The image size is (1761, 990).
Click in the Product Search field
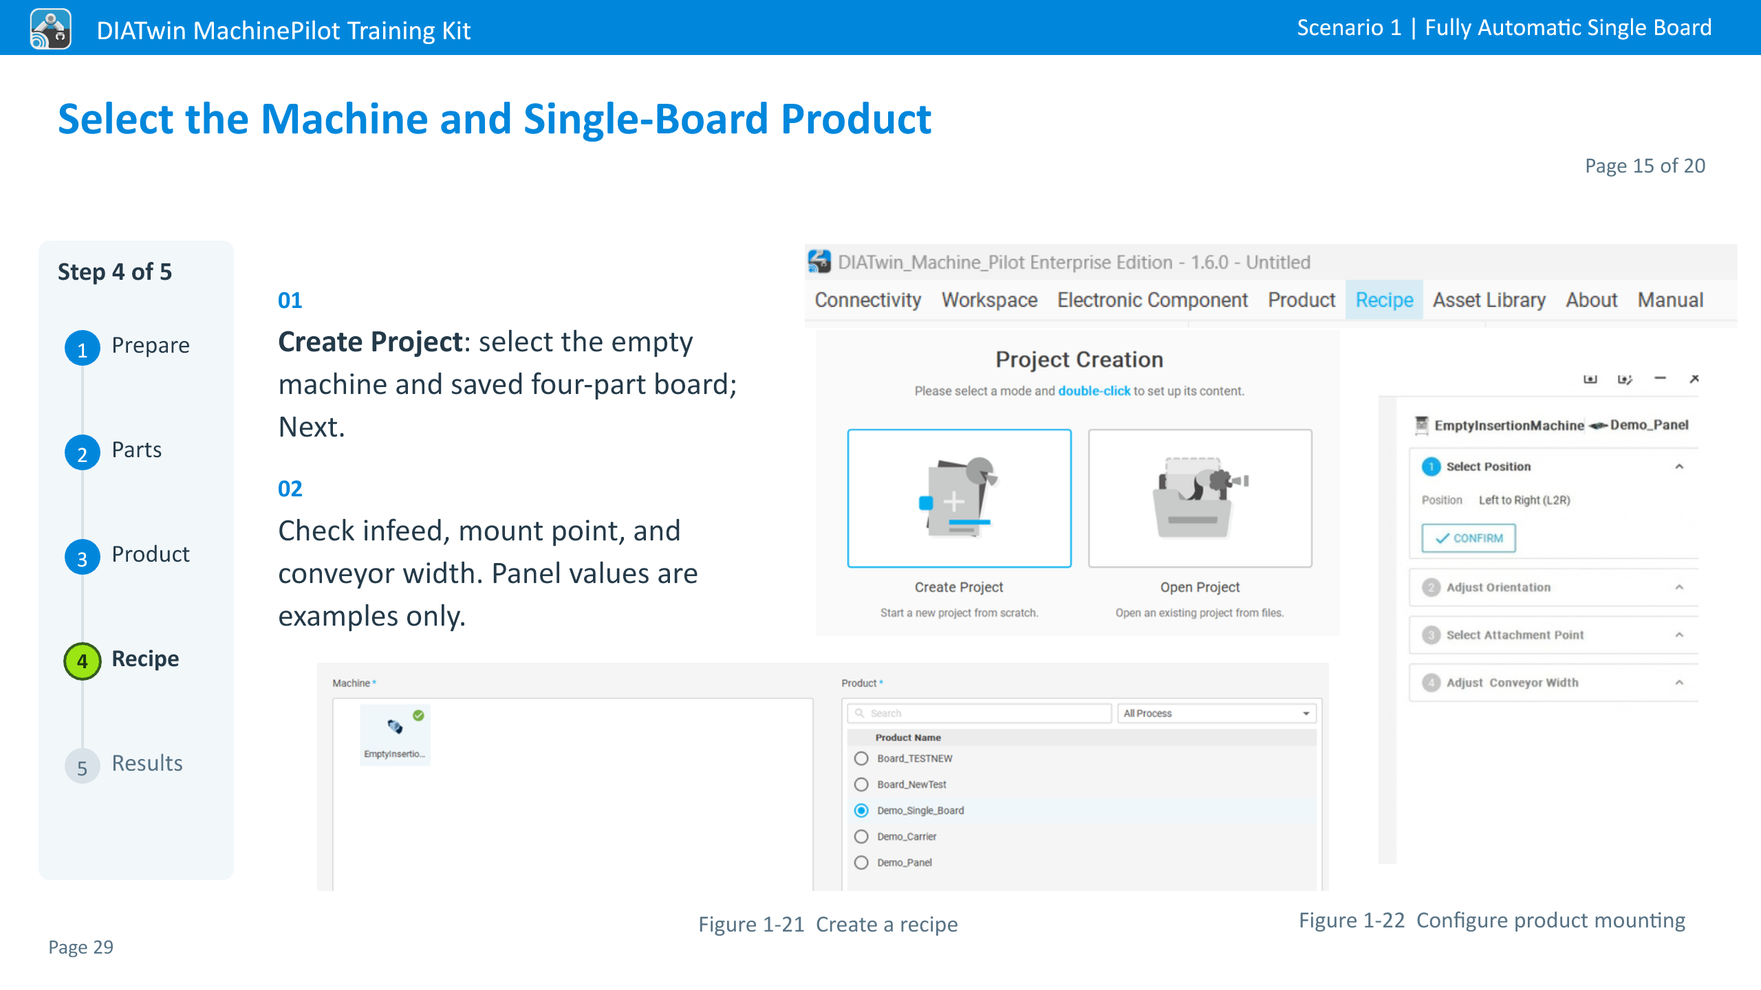980,713
